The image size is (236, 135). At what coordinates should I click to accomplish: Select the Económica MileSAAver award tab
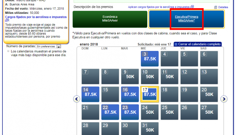110,19
